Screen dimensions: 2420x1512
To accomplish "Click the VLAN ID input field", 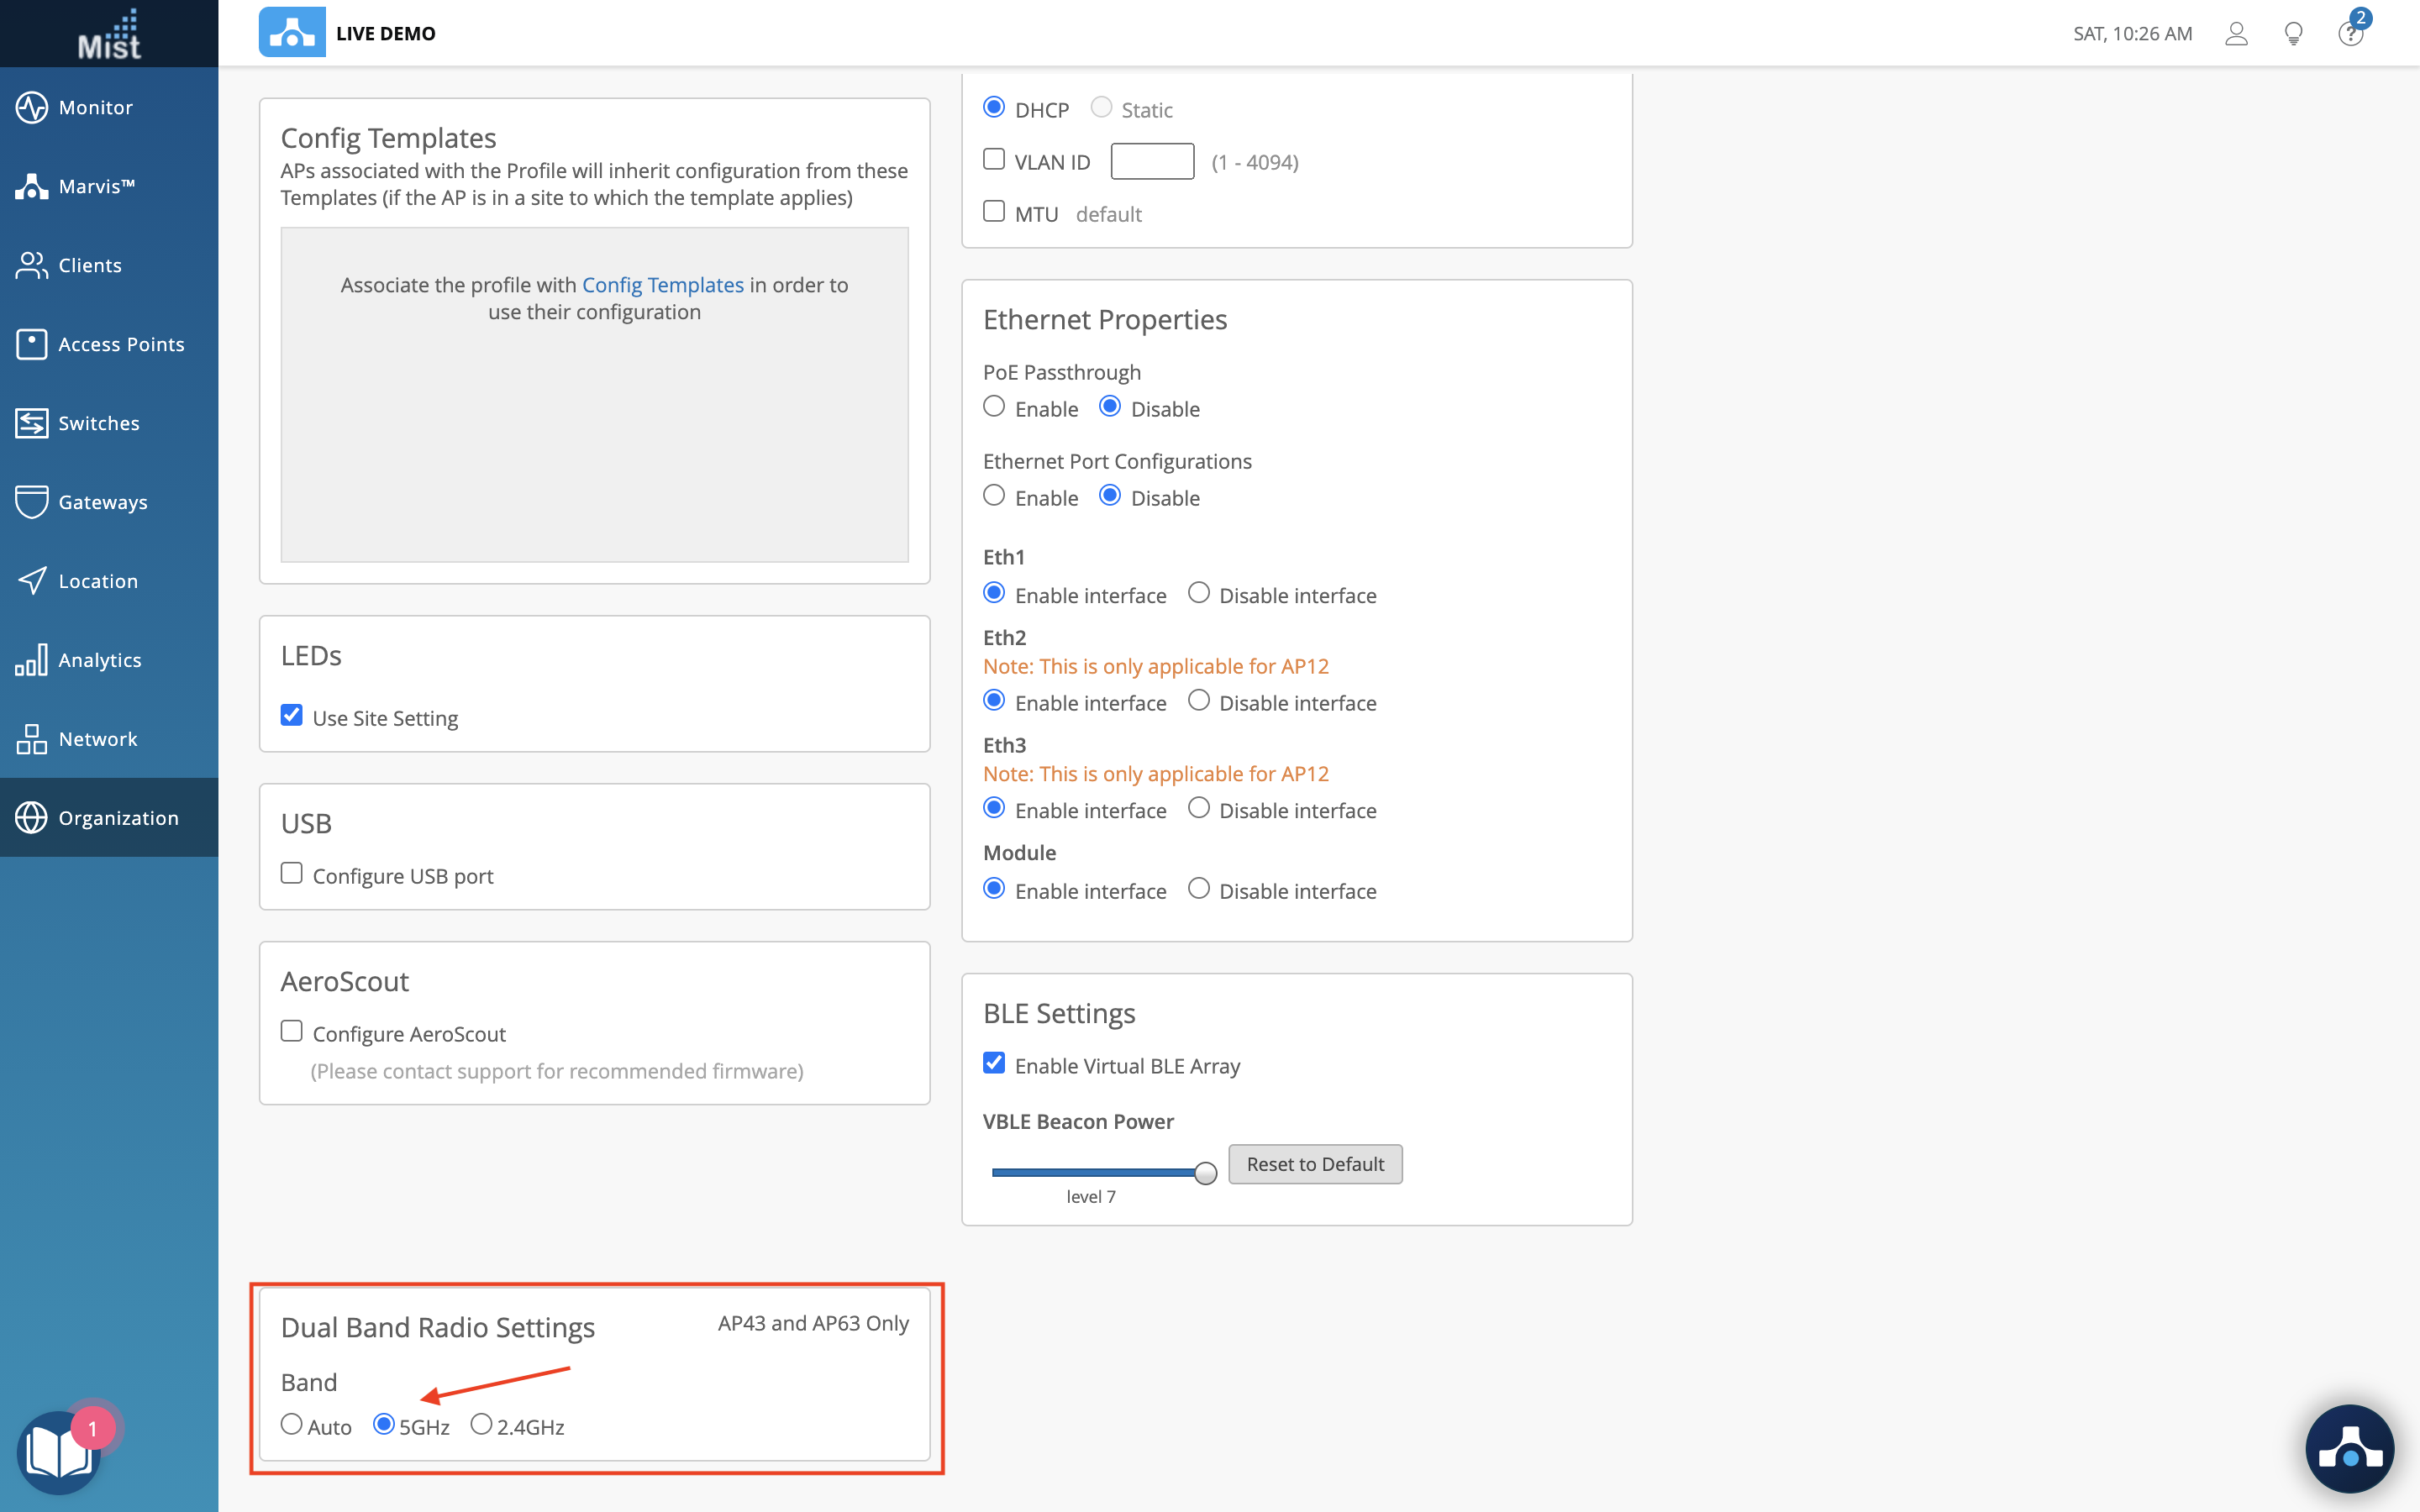I will coord(1152,161).
